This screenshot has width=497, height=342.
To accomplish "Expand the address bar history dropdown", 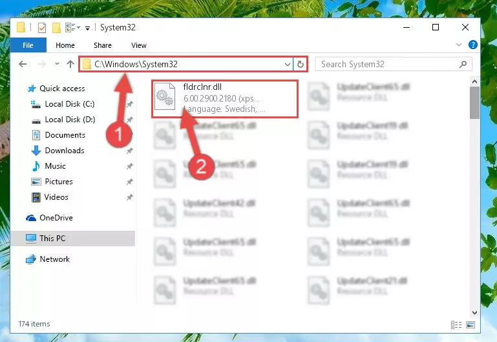I will point(287,65).
